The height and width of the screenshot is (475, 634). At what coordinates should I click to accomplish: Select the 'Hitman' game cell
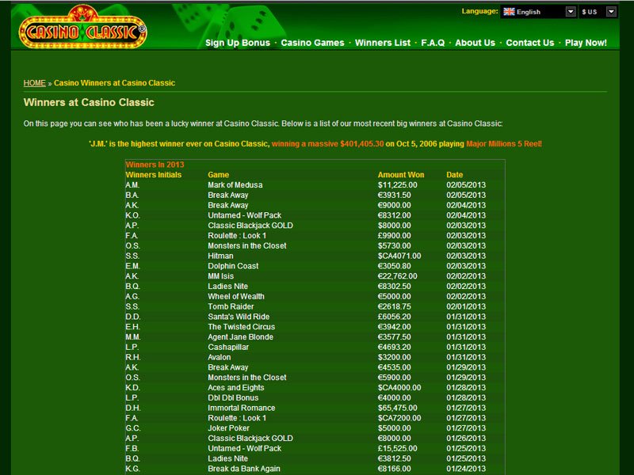tap(220, 256)
